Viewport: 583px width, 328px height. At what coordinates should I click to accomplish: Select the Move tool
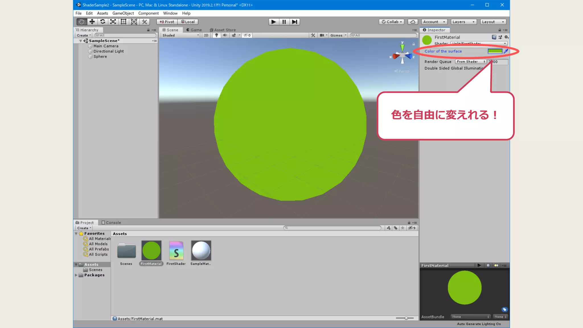pyautogui.click(x=92, y=22)
